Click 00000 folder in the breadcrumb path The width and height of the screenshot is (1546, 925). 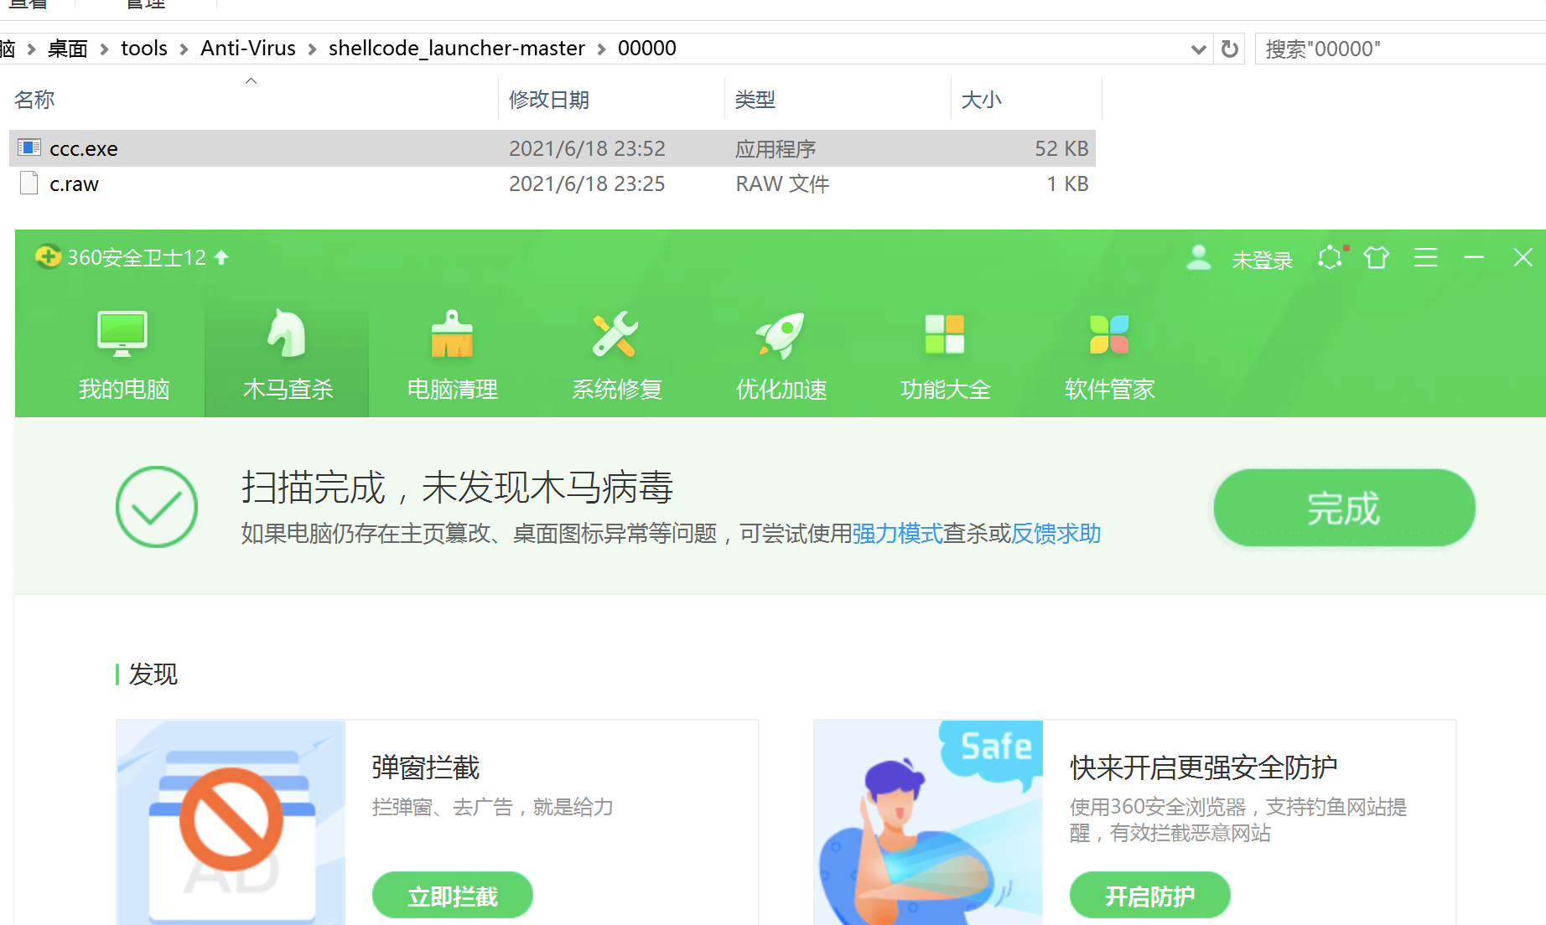647,49
